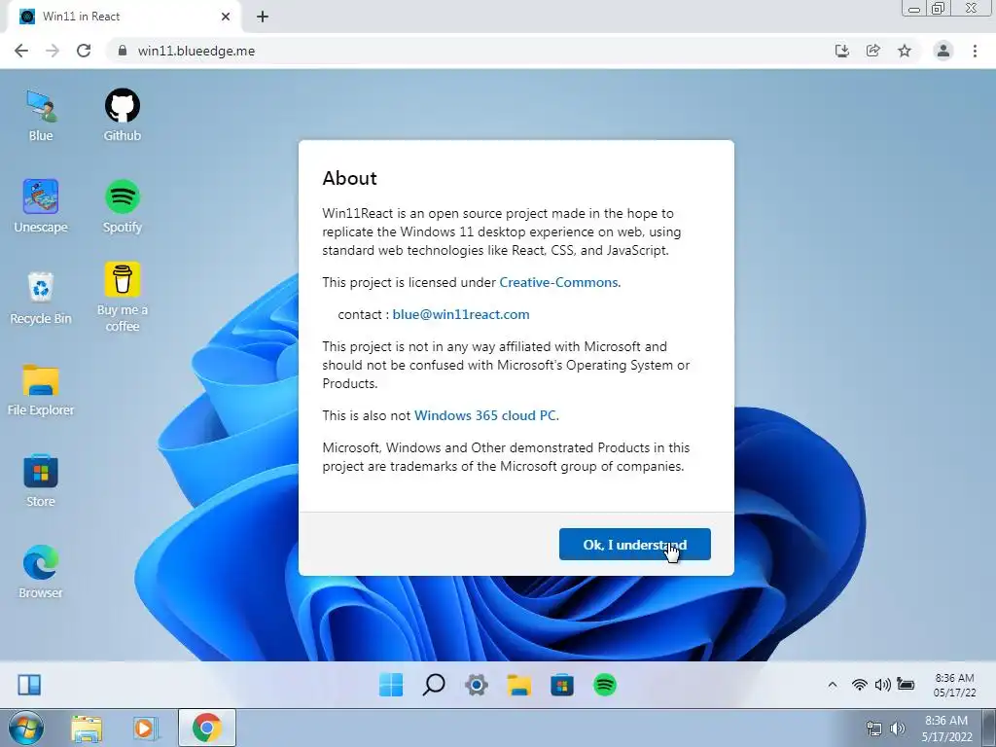This screenshot has width=996, height=747.
Task: Open the Store desktop icon
Action: 41,480
